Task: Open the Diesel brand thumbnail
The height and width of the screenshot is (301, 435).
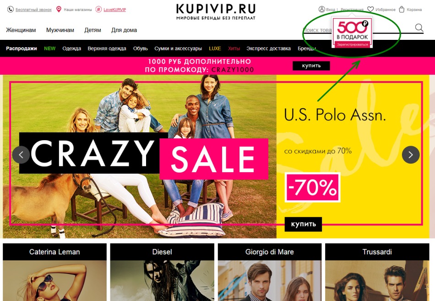Action: pyautogui.click(x=162, y=272)
